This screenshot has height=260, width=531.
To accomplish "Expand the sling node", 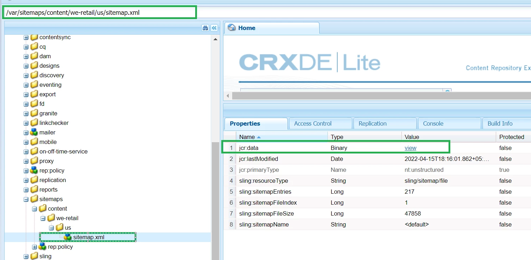I will pos(26,256).
